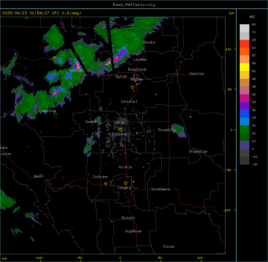268x262 pixels.
Task: Click the Drumheller city label
Action: tap(198, 152)
